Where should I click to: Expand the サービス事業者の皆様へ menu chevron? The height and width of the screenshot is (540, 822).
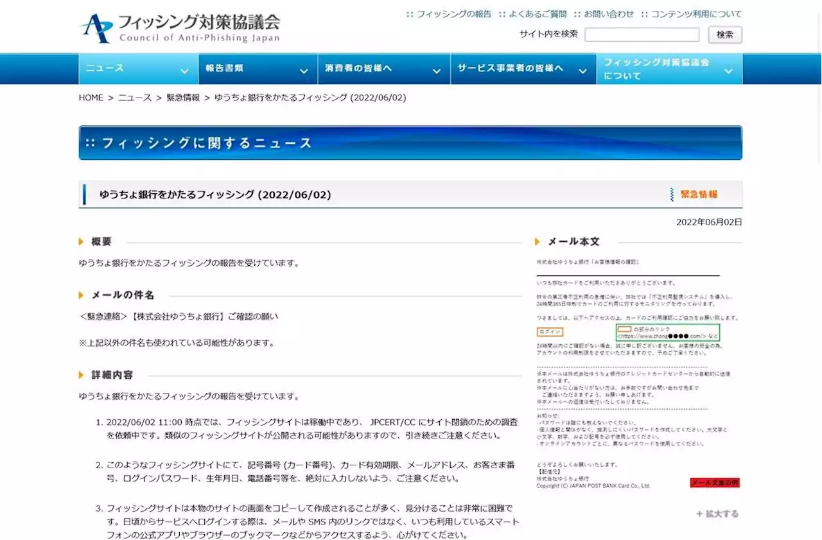tap(582, 71)
